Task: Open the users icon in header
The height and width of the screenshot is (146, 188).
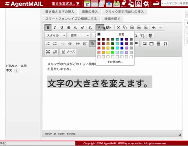Action: (x=131, y=4)
